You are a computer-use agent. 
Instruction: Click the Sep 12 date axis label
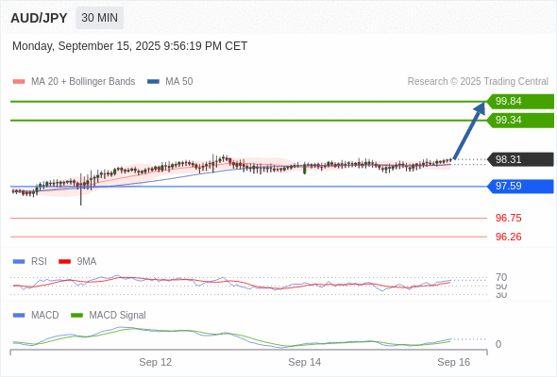155,362
